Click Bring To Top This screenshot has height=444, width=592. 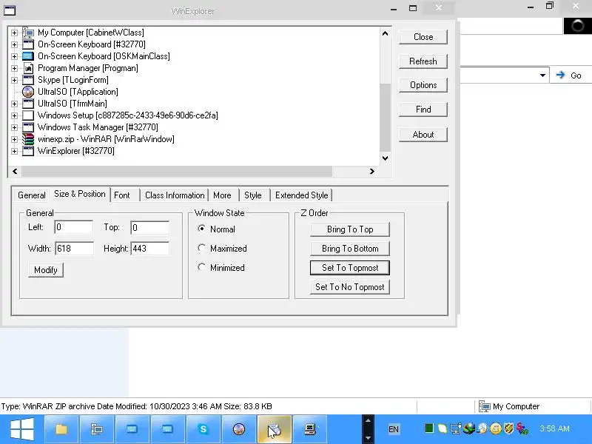click(x=349, y=229)
